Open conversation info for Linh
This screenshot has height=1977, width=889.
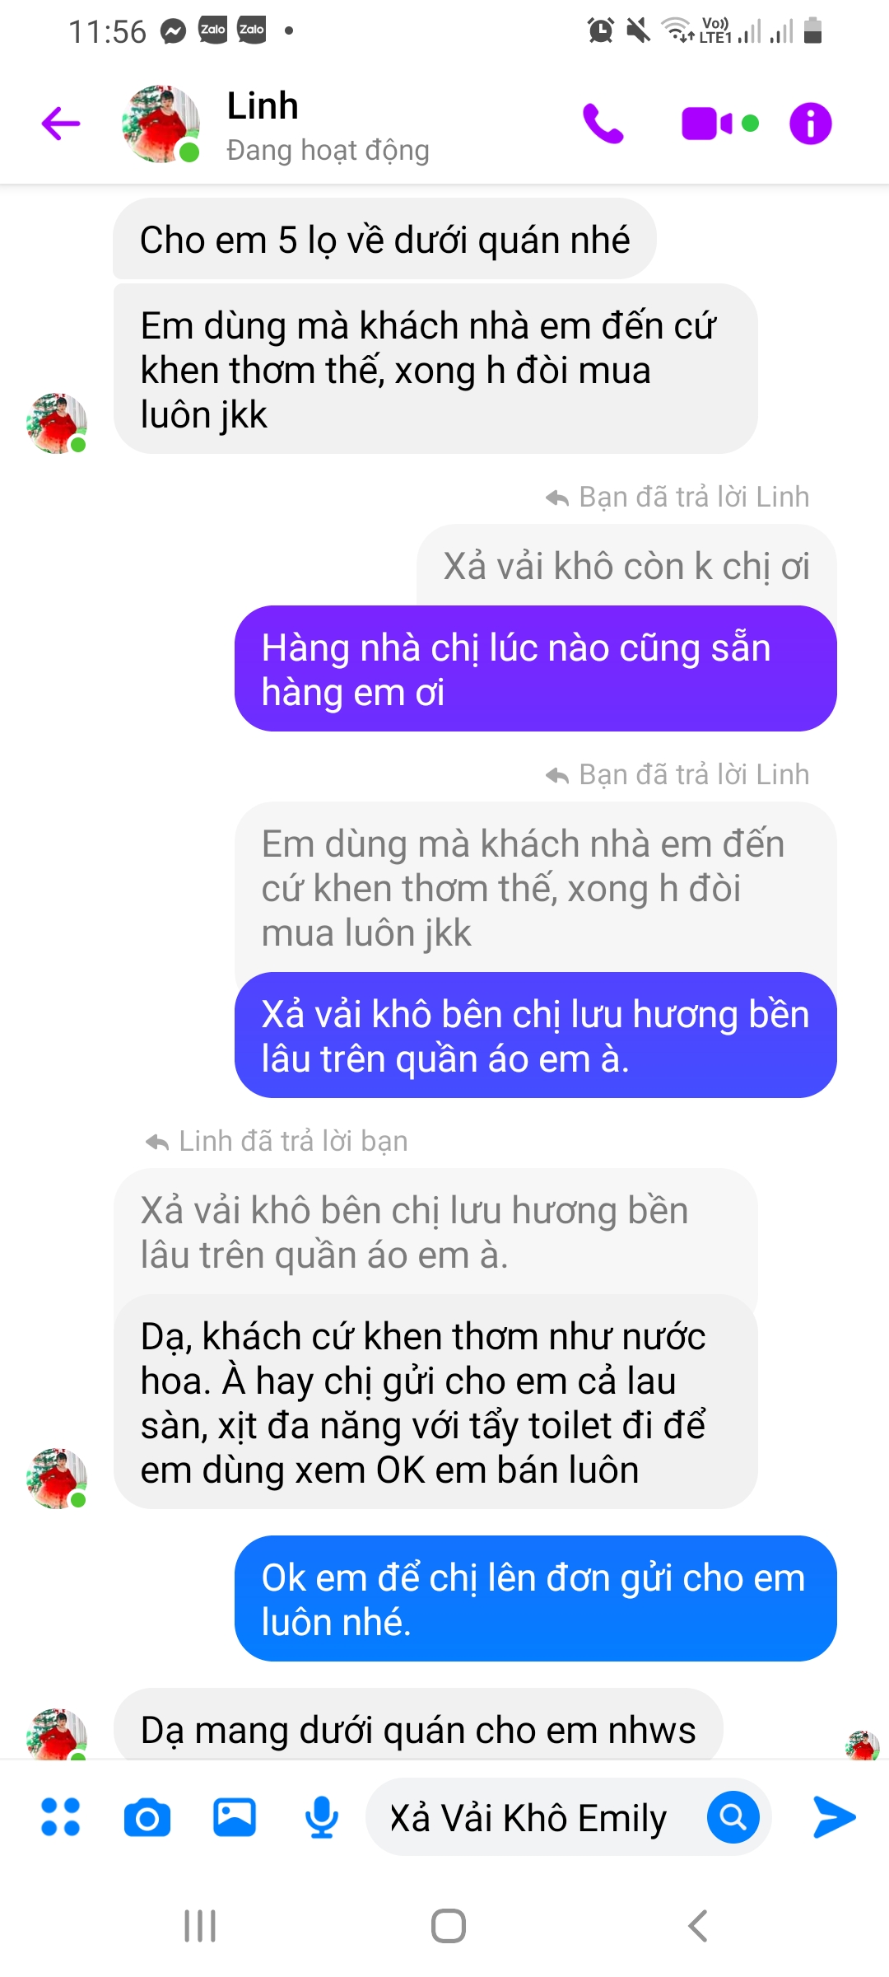[811, 124]
